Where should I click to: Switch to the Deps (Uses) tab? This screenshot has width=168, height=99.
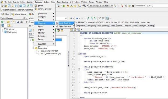click(x=91, y=26)
